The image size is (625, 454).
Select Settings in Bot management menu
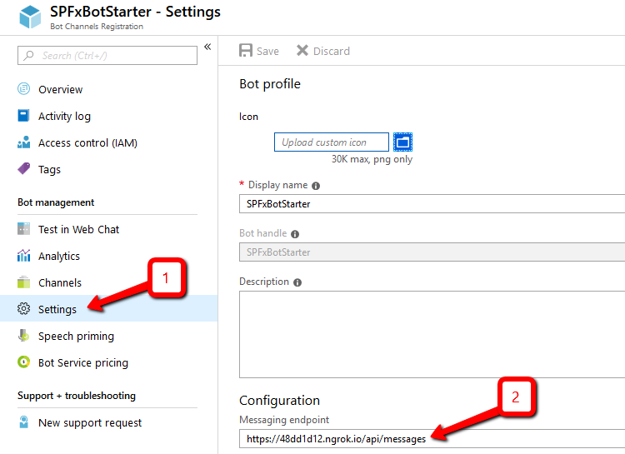(57, 309)
